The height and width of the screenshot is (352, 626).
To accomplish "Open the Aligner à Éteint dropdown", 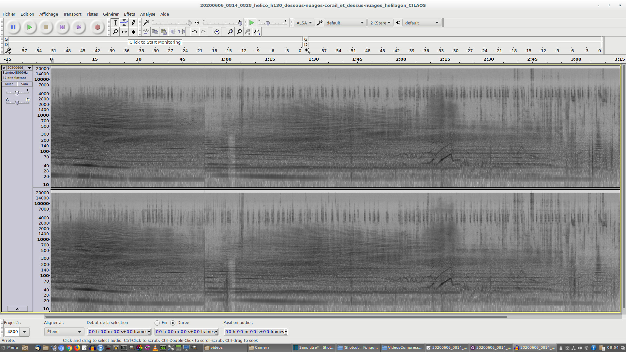I will point(64,331).
